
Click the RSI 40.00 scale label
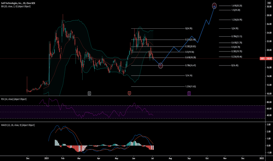coord(269,115)
